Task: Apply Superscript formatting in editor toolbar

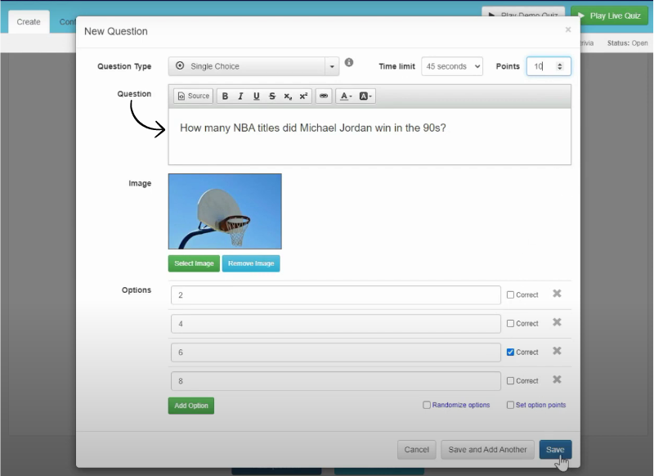Action: pos(303,96)
